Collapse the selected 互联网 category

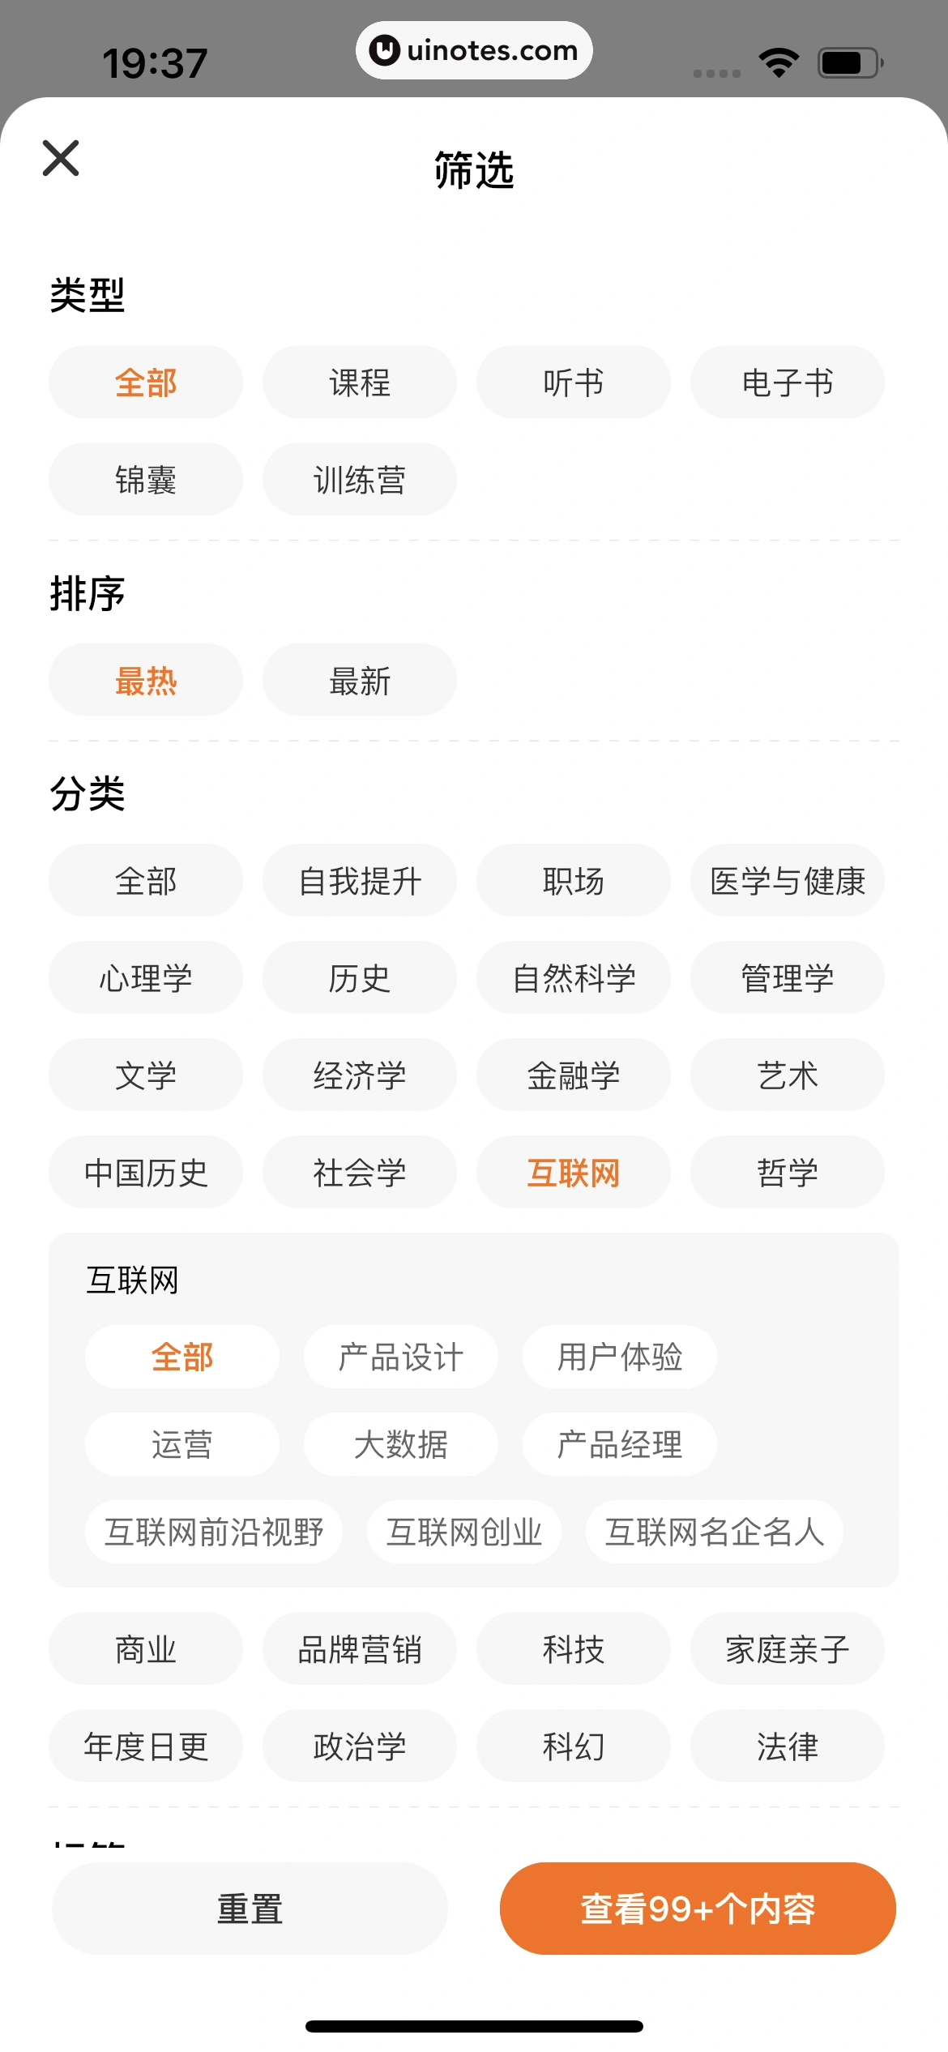[573, 1173]
